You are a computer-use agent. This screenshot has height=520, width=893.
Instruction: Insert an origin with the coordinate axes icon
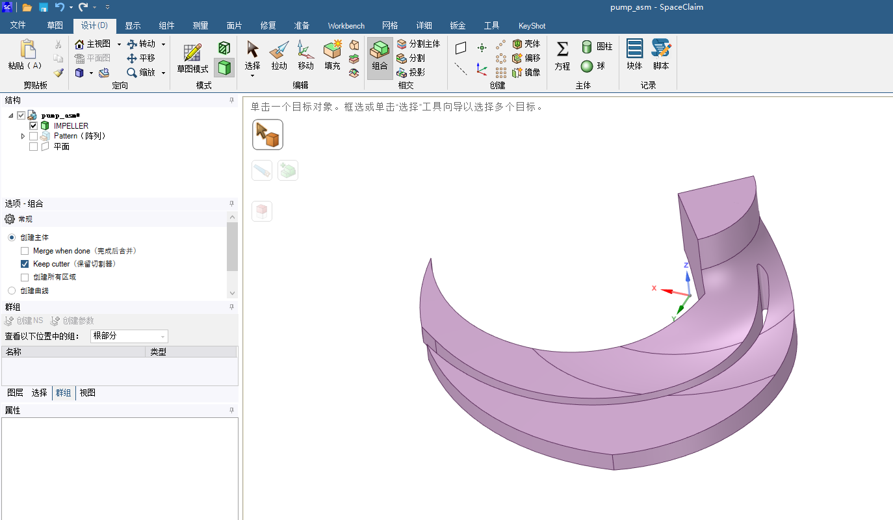point(482,68)
